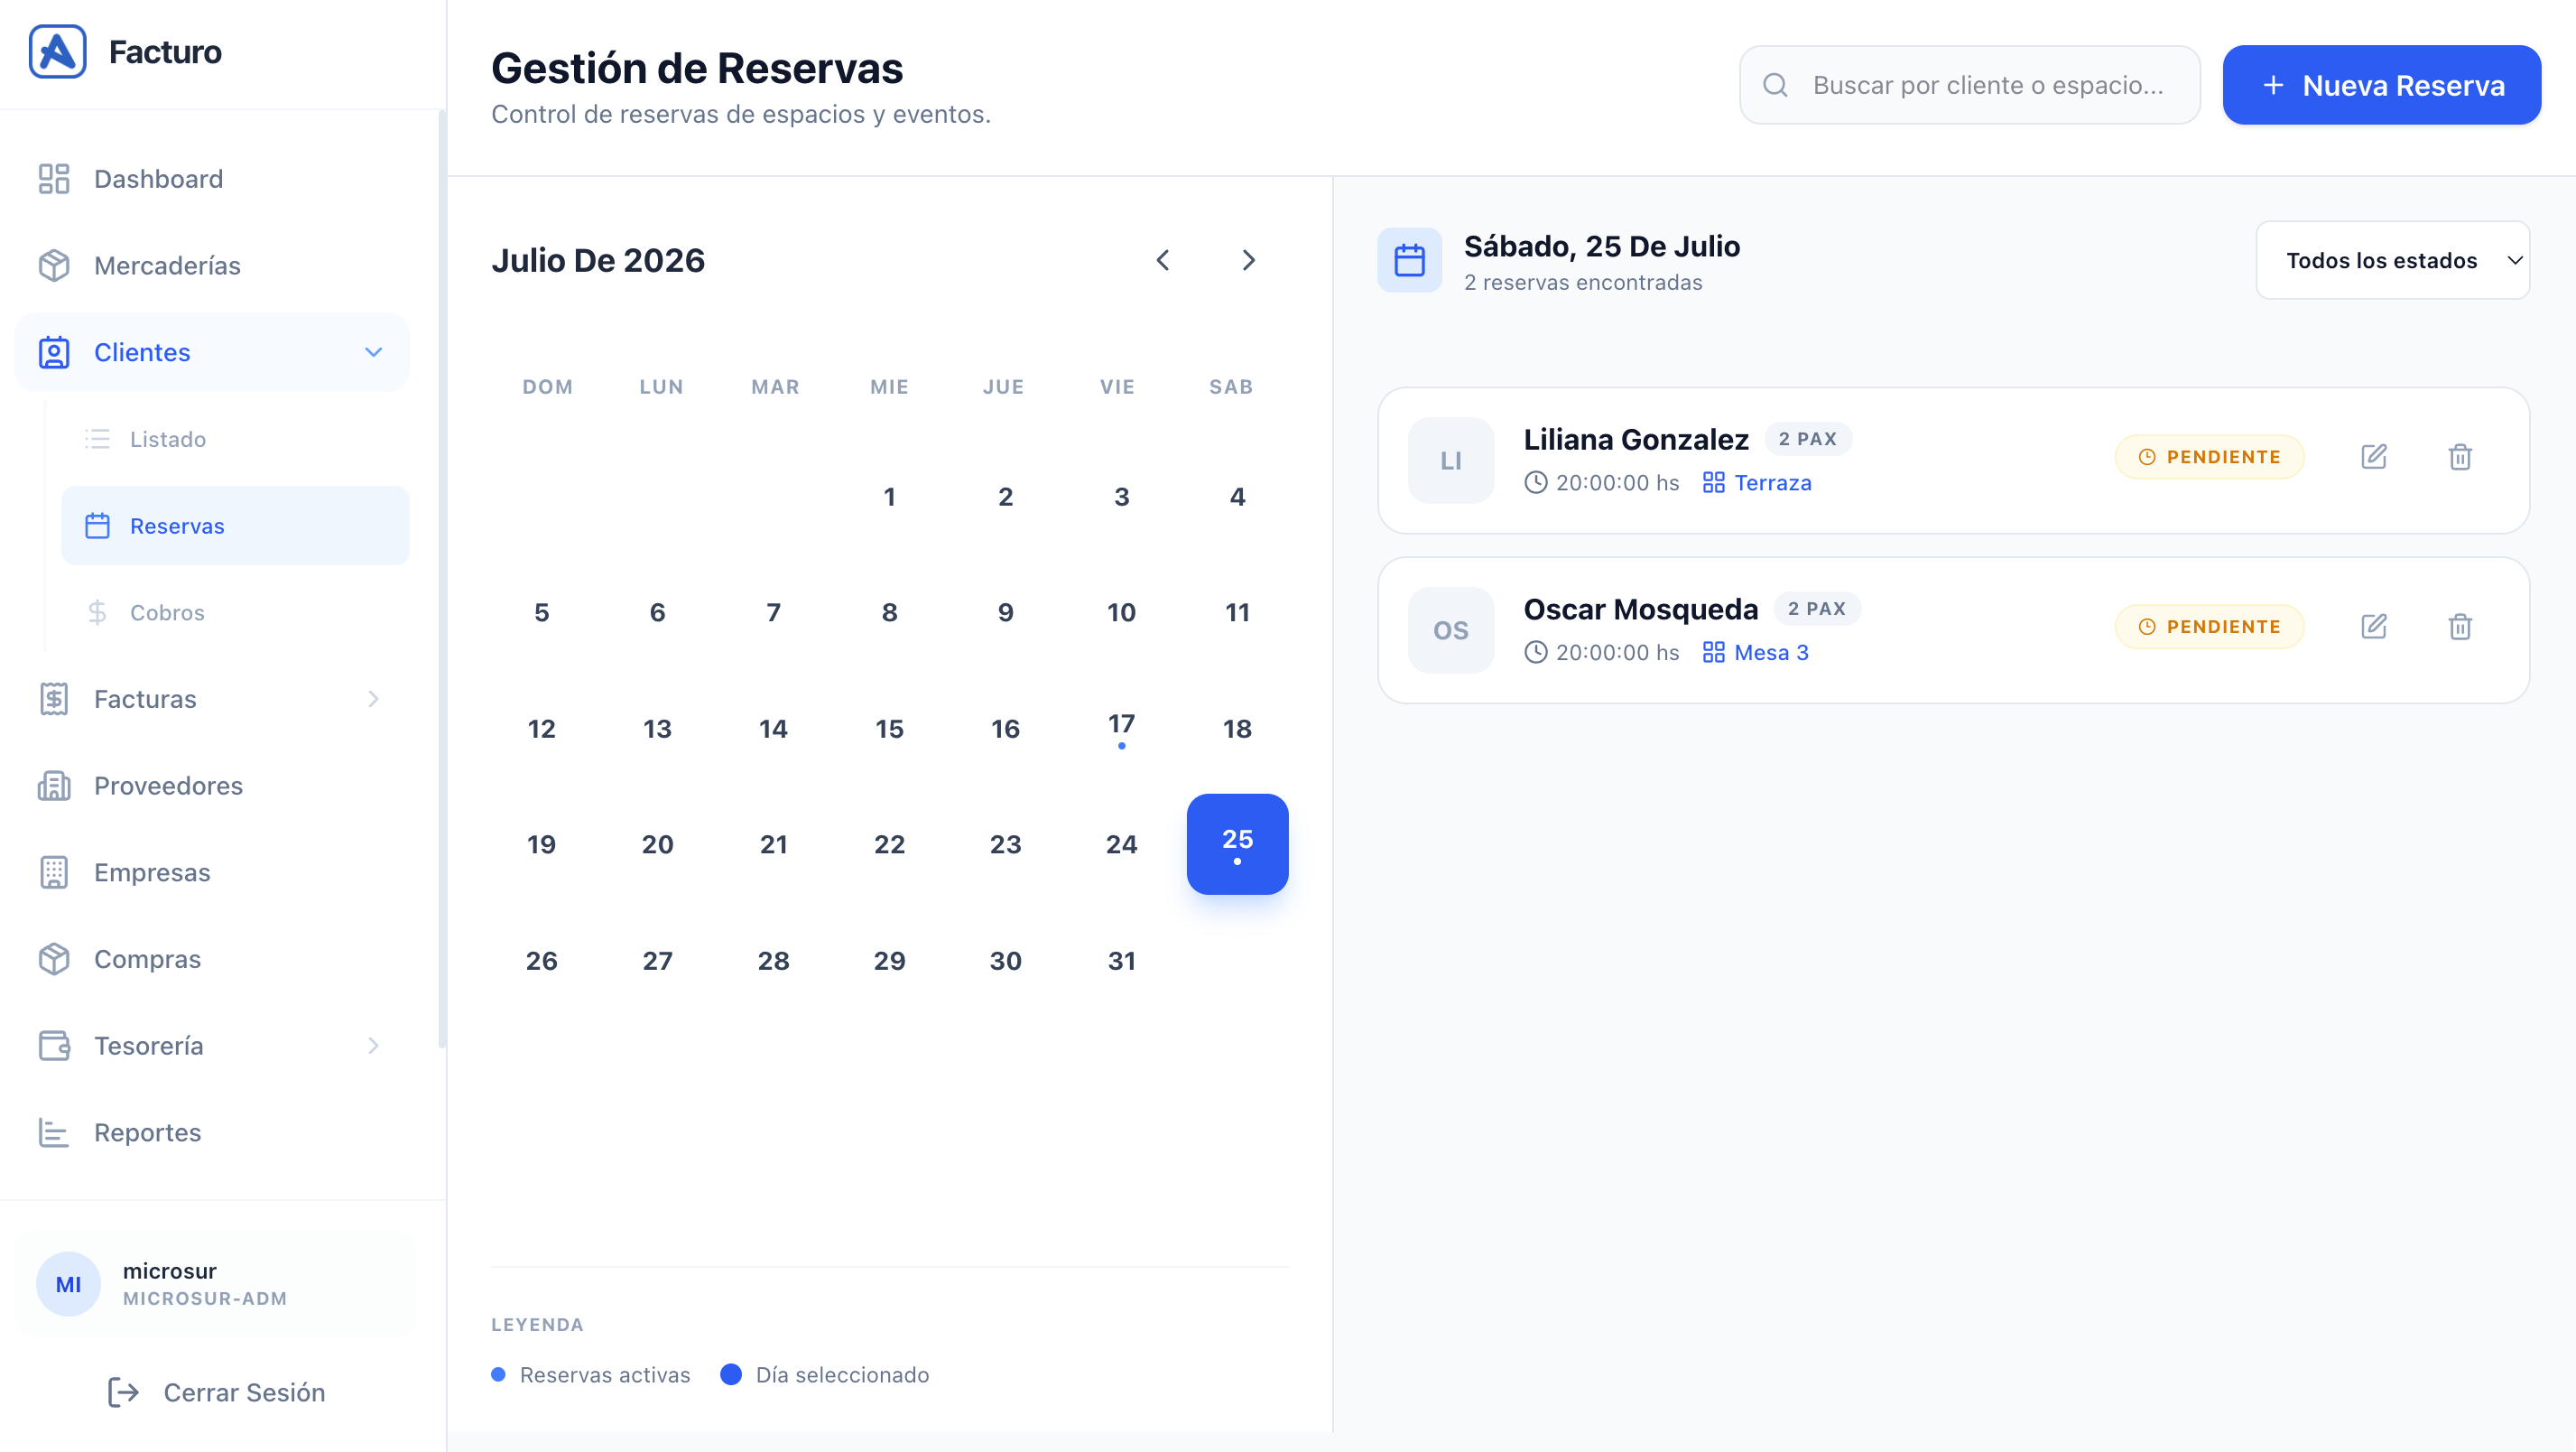
Task: Go to previous month arrow
Action: [x=1163, y=260]
